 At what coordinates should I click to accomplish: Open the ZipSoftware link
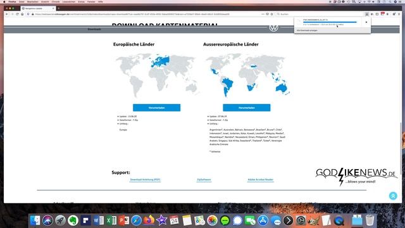(x=204, y=179)
